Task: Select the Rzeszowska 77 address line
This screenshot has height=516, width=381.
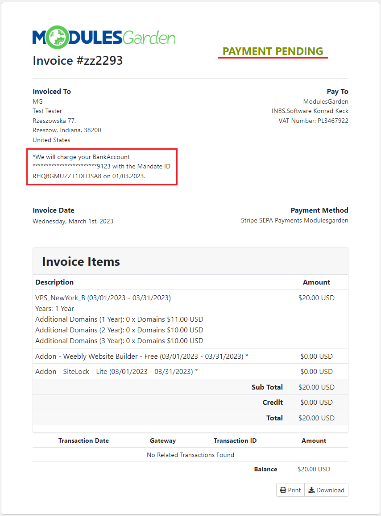Action: [x=54, y=121]
